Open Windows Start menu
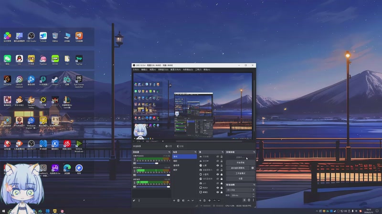The image size is (382, 214). [x=3, y=211]
